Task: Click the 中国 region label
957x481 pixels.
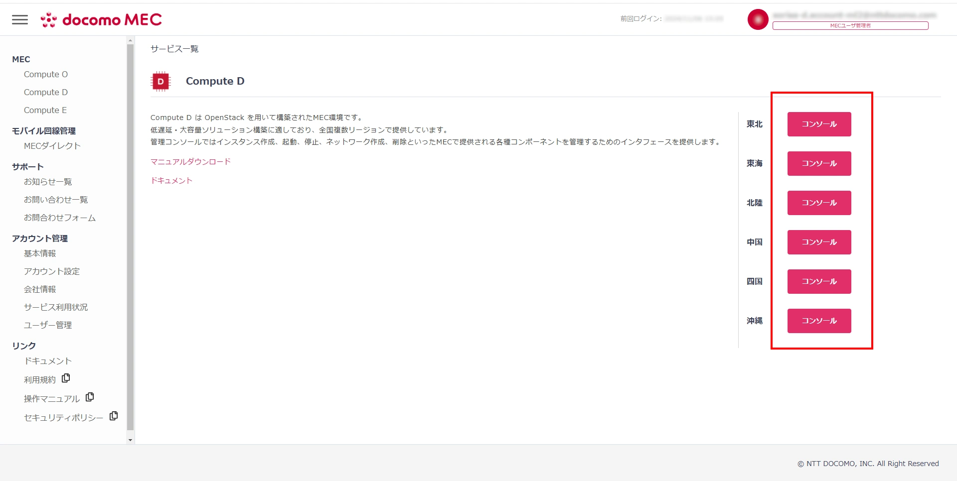Action: click(x=755, y=242)
